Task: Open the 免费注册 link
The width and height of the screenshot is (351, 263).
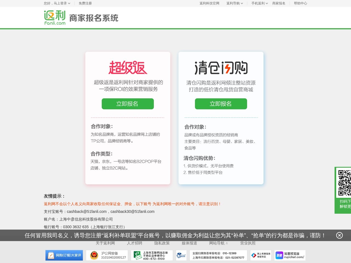Action: point(85,3)
